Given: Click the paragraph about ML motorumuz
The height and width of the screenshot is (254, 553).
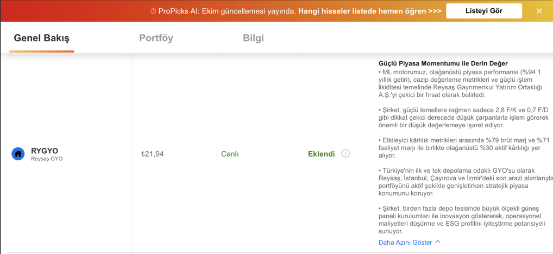Looking at the screenshot, I should tap(463, 84).
